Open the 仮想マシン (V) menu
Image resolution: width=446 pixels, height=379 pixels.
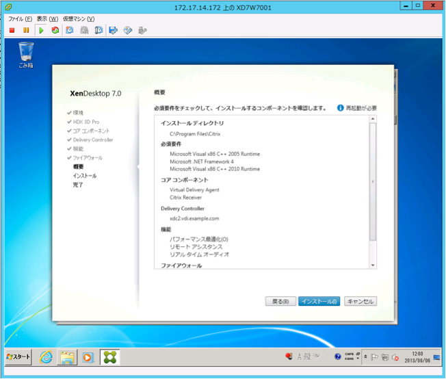point(79,18)
